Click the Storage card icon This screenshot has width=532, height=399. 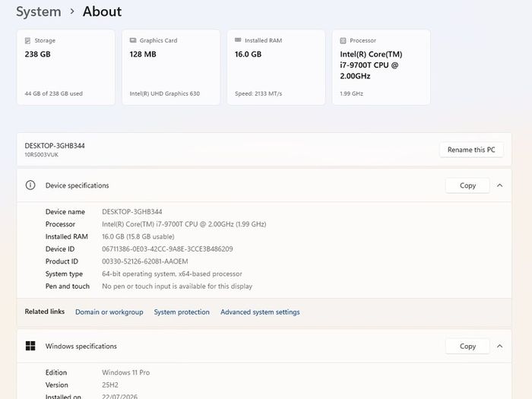point(28,40)
